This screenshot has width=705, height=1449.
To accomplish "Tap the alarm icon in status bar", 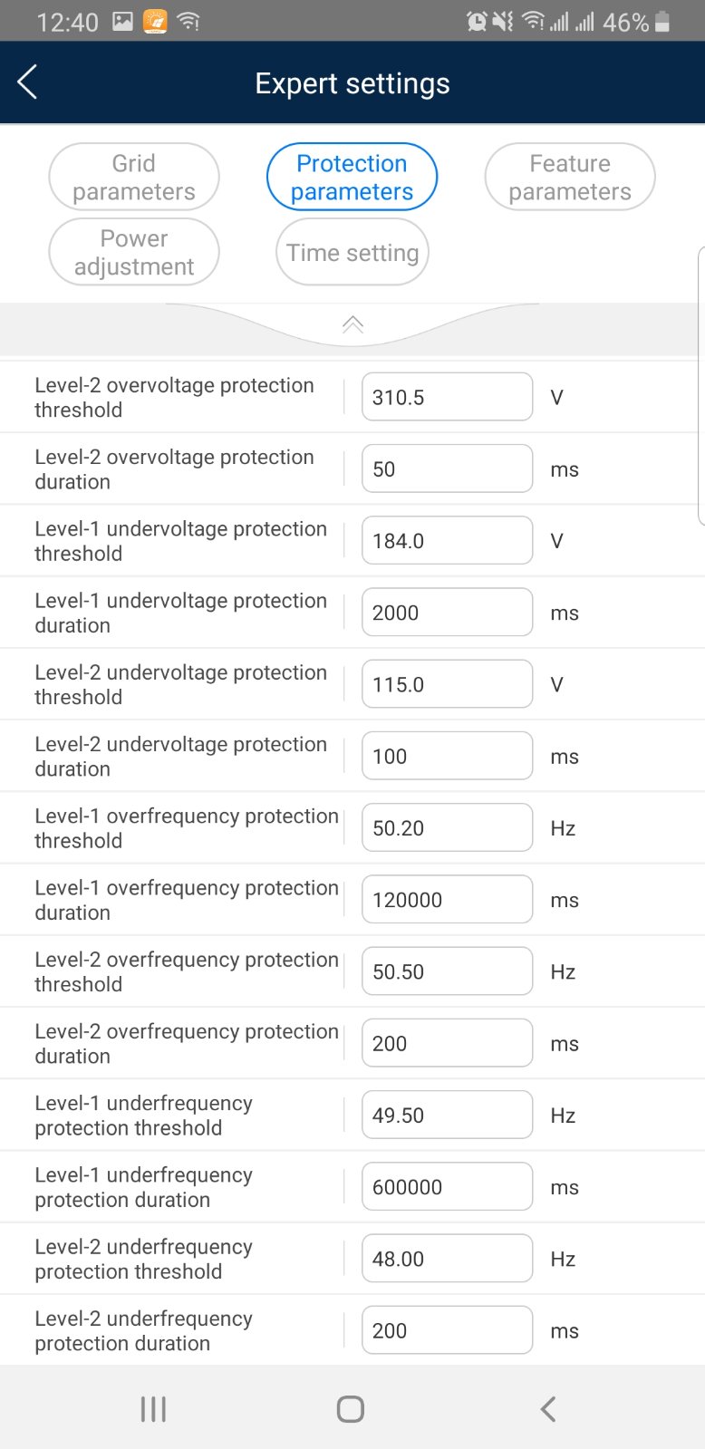I will pos(477,21).
